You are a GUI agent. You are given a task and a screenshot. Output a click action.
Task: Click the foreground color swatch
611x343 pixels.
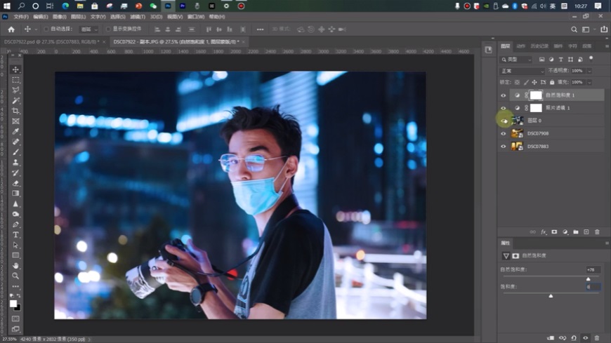pos(13,303)
